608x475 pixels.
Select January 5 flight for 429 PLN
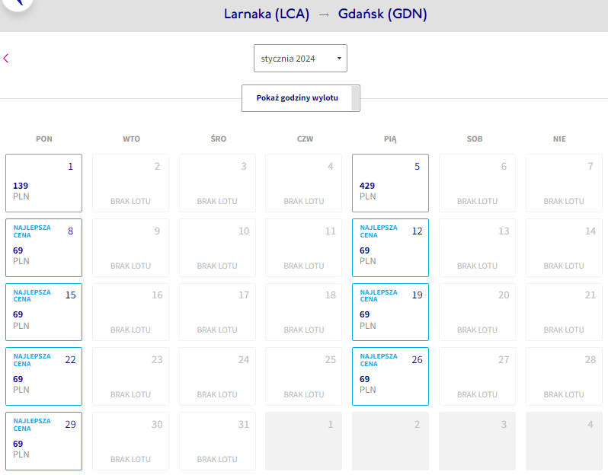point(390,183)
